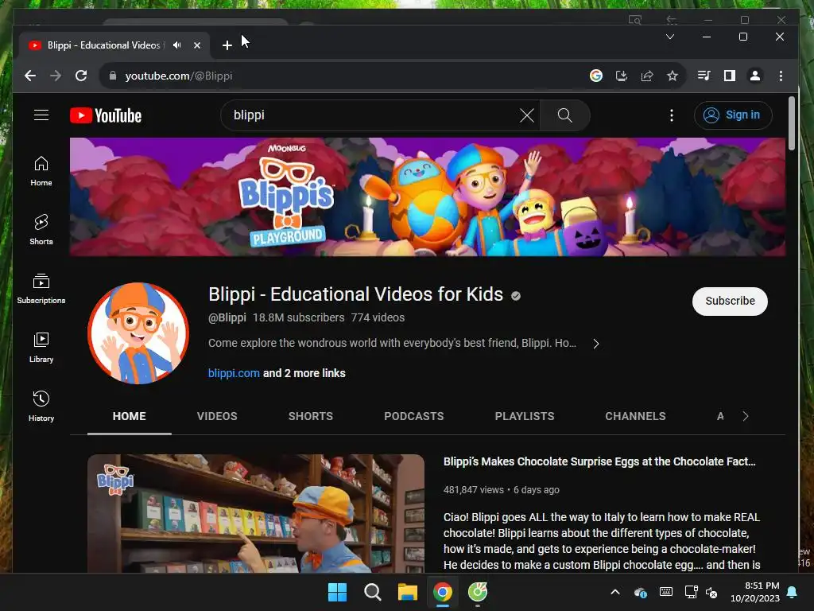Reload the page
This screenshot has height=611, width=814.
pyautogui.click(x=81, y=76)
